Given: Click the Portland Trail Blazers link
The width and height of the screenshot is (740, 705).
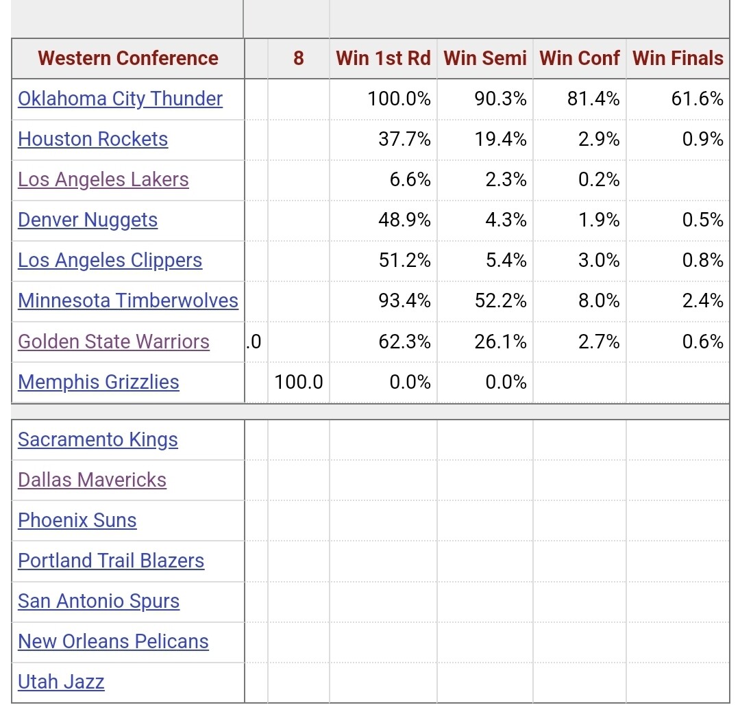Looking at the screenshot, I should (x=111, y=561).
